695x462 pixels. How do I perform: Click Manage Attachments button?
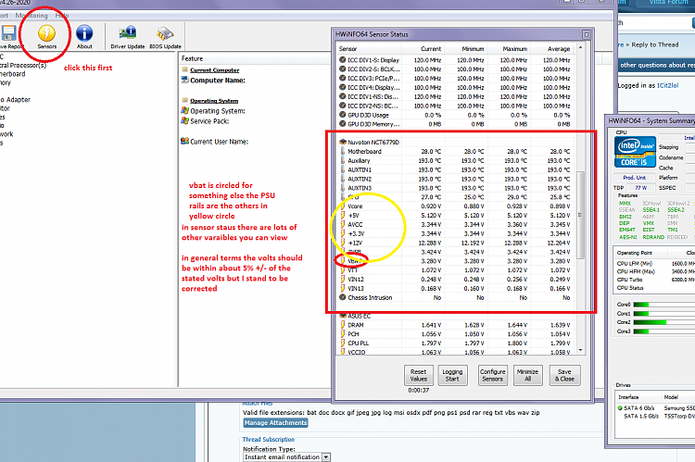[275, 423]
